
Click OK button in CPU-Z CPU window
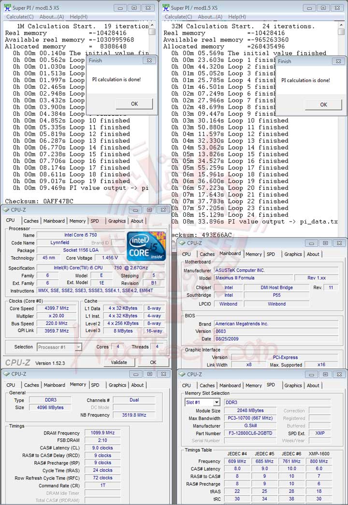click(x=153, y=362)
